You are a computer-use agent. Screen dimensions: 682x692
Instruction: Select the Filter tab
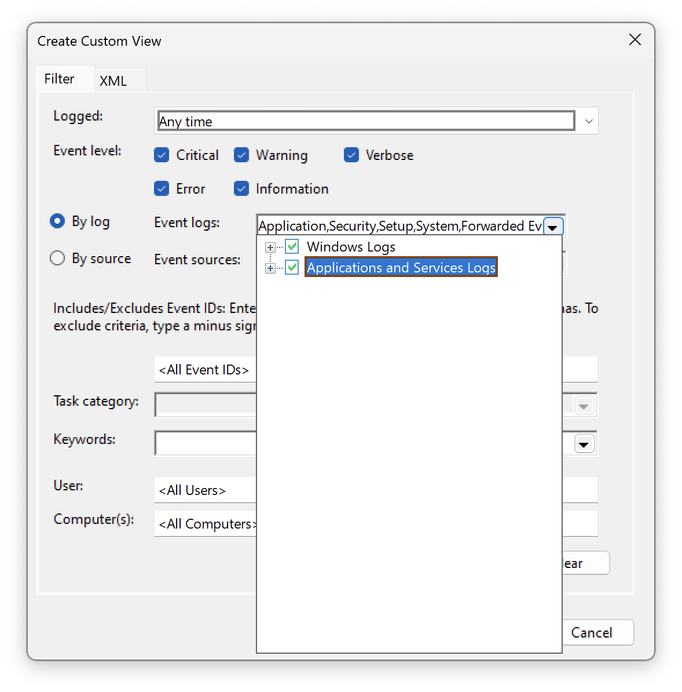[x=59, y=78]
